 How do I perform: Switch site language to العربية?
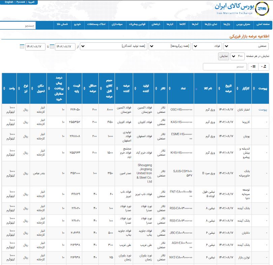pyautogui.click(x=31, y=2)
